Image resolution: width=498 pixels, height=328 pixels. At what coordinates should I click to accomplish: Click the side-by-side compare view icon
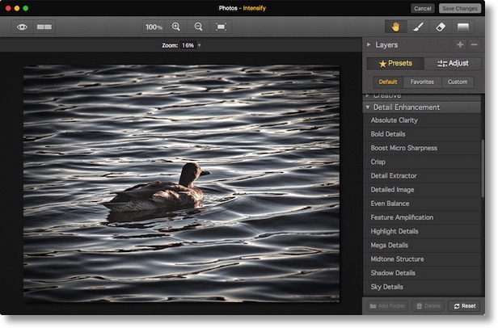[44, 27]
